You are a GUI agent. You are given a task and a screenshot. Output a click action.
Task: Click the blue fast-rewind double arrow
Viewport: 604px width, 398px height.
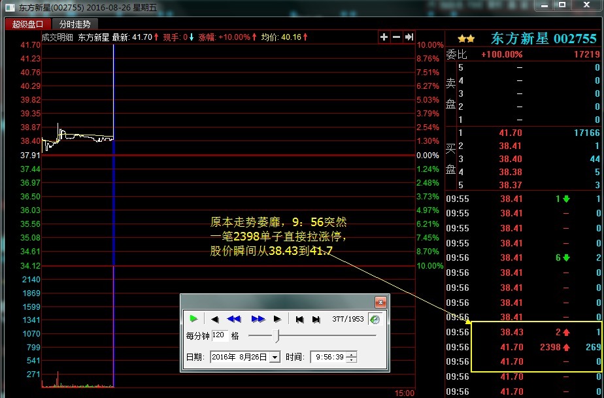(x=234, y=319)
